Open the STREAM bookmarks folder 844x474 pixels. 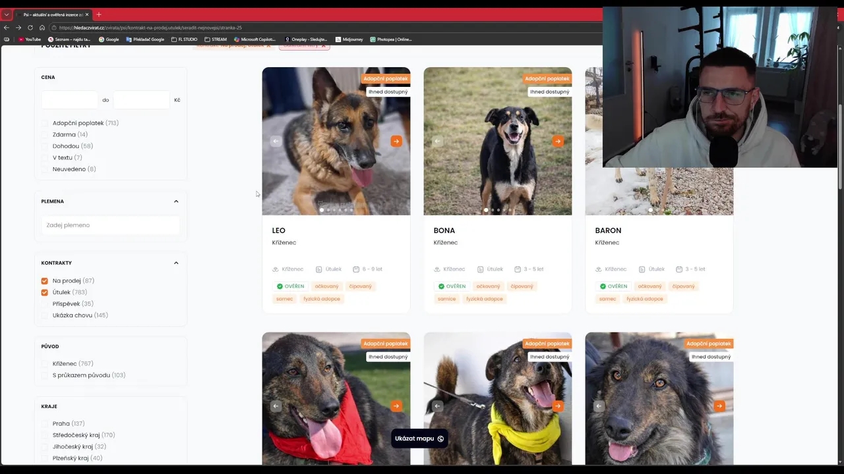216,39
